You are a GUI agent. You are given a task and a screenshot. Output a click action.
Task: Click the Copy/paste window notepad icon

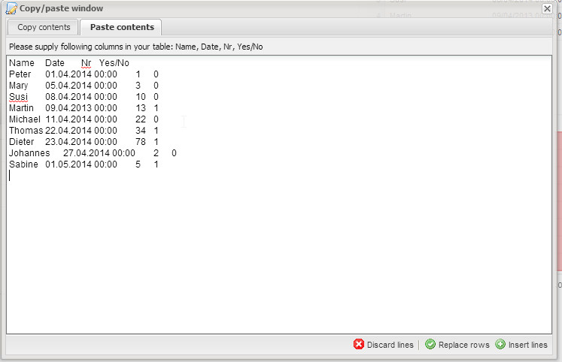coord(11,8)
